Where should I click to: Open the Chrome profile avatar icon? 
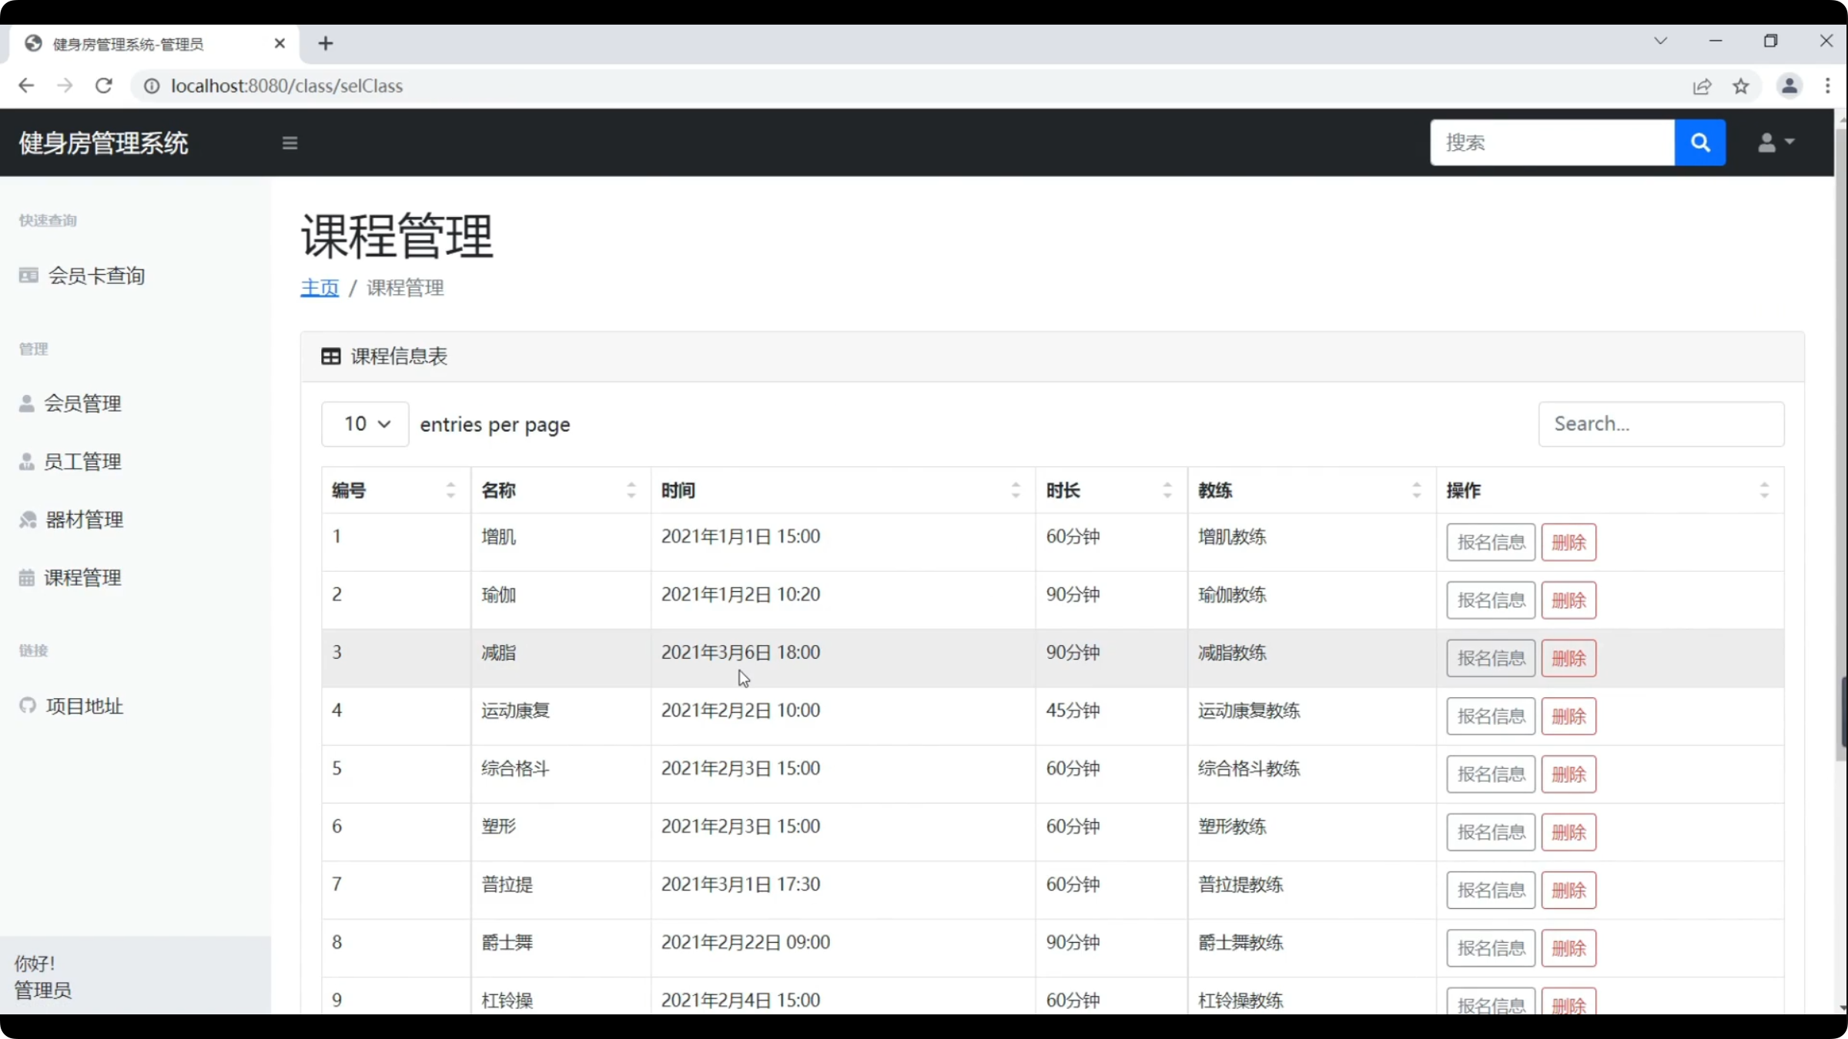pyautogui.click(x=1789, y=85)
